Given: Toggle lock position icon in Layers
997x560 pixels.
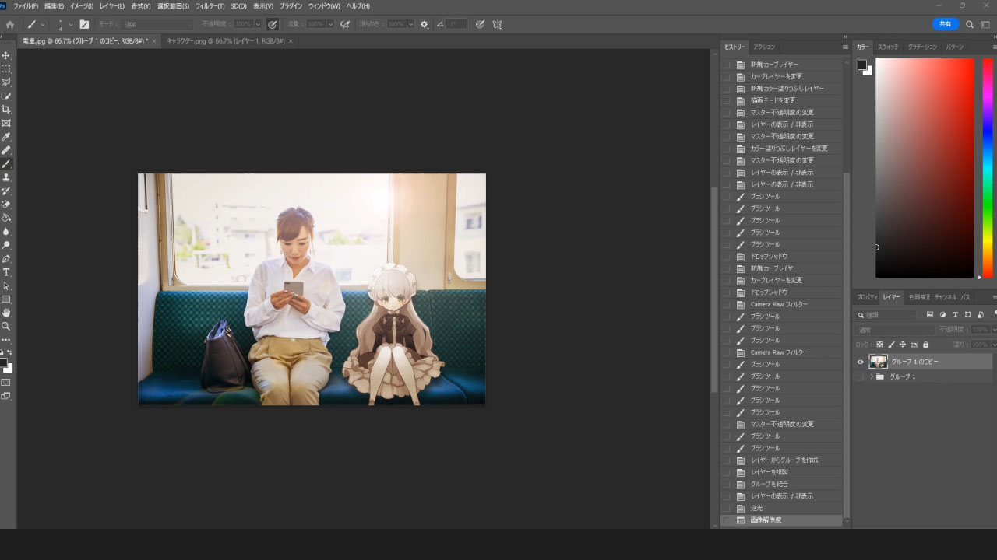Looking at the screenshot, I should click(903, 345).
